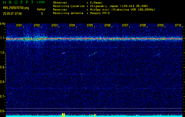This screenshot has width=185, height=117.
Task: Click the 0.8 frequency axis label
Action: [2, 82]
